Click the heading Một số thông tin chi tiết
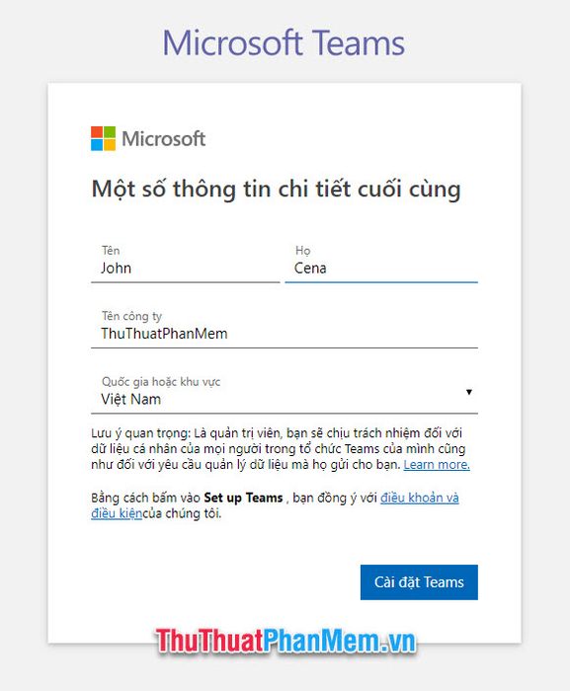Screen dimensions: 570x691 (x=277, y=190)
